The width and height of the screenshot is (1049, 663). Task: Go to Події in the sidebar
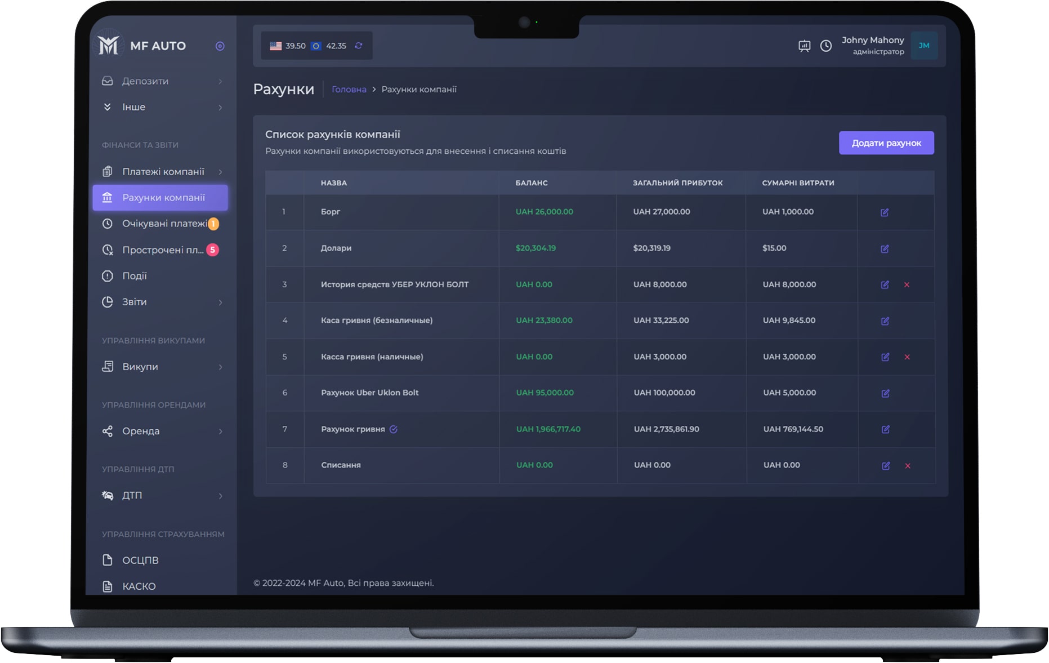point(135,276)
